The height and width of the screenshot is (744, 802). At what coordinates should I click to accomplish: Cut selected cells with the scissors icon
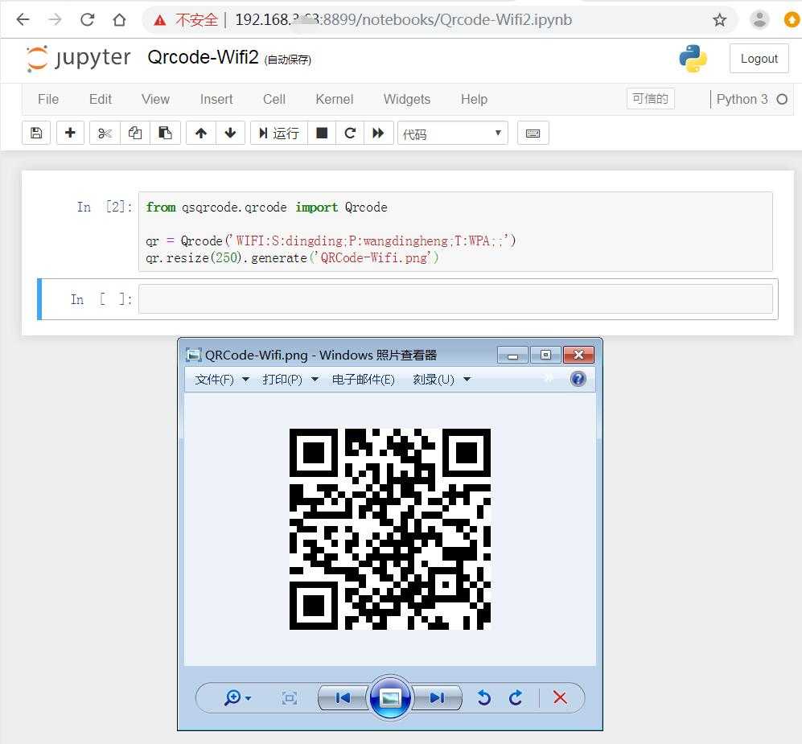pos(105,133)
